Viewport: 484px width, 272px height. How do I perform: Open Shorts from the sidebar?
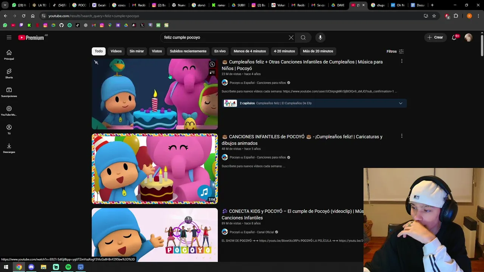(x=9, y=74)
